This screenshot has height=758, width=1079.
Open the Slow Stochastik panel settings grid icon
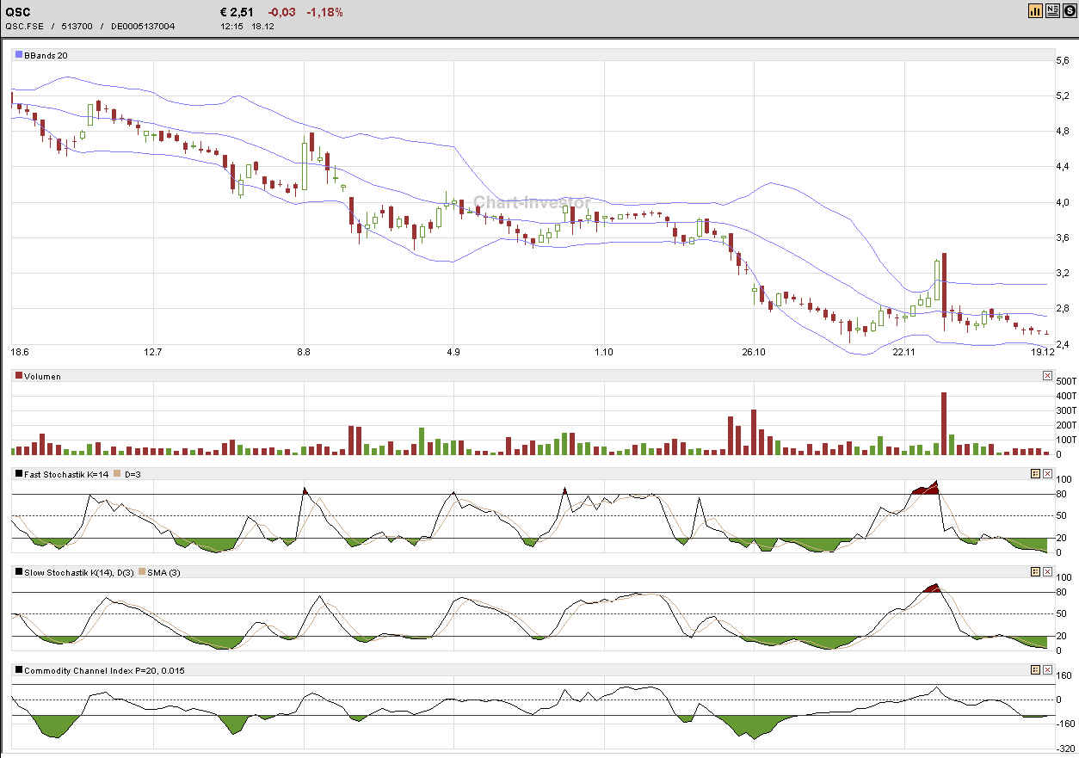[x=1036, y=571]
